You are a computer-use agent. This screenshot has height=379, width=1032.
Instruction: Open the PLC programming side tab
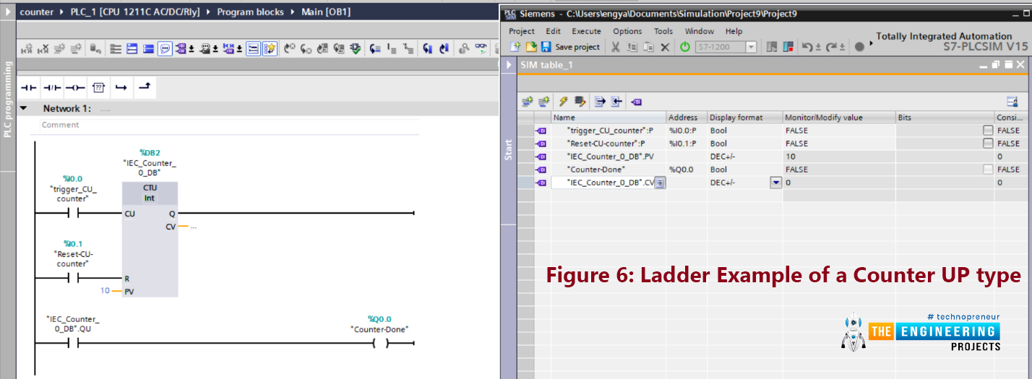(7, 98)
